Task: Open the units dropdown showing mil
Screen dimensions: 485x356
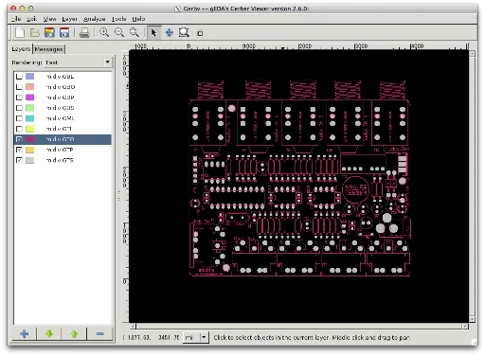Action: pos(195,337)
